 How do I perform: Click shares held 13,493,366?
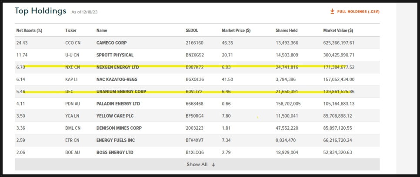coord(287,43)
